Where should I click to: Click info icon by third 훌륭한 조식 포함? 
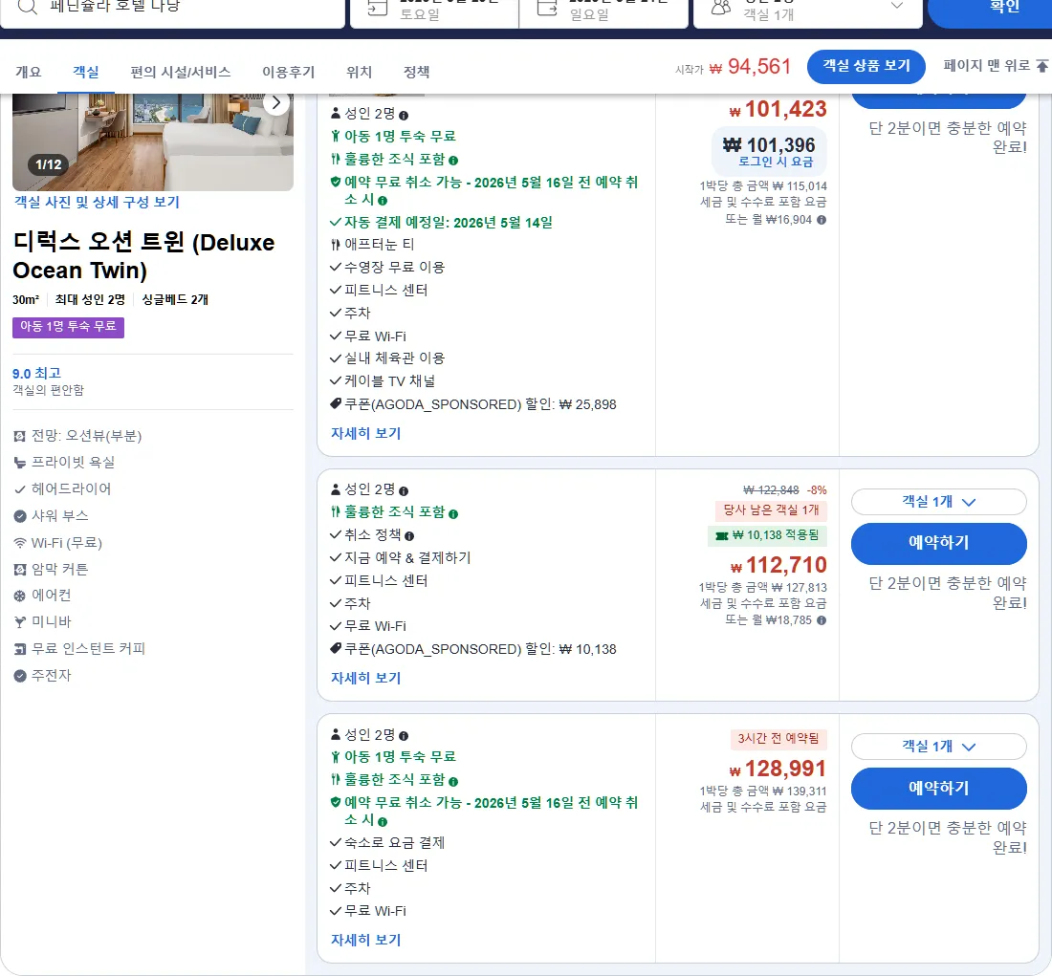click(x=453, y=782)
